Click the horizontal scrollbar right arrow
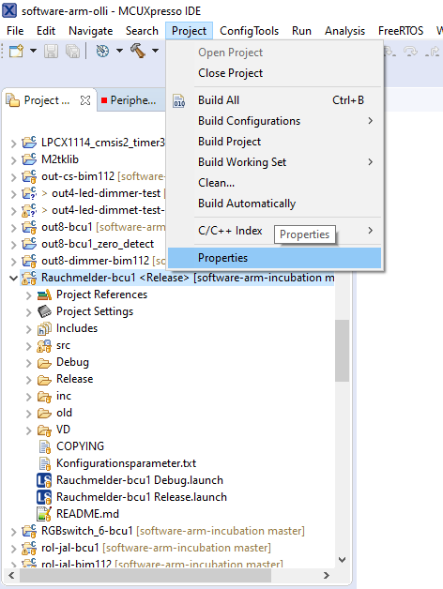 pos(327,576)
